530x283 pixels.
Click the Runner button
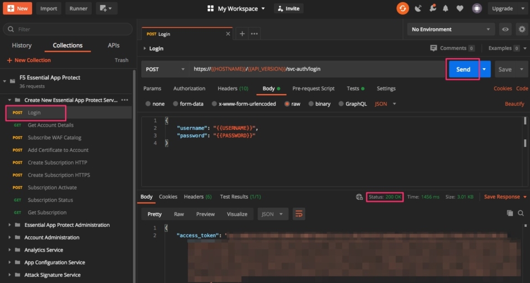click(78, 8)
